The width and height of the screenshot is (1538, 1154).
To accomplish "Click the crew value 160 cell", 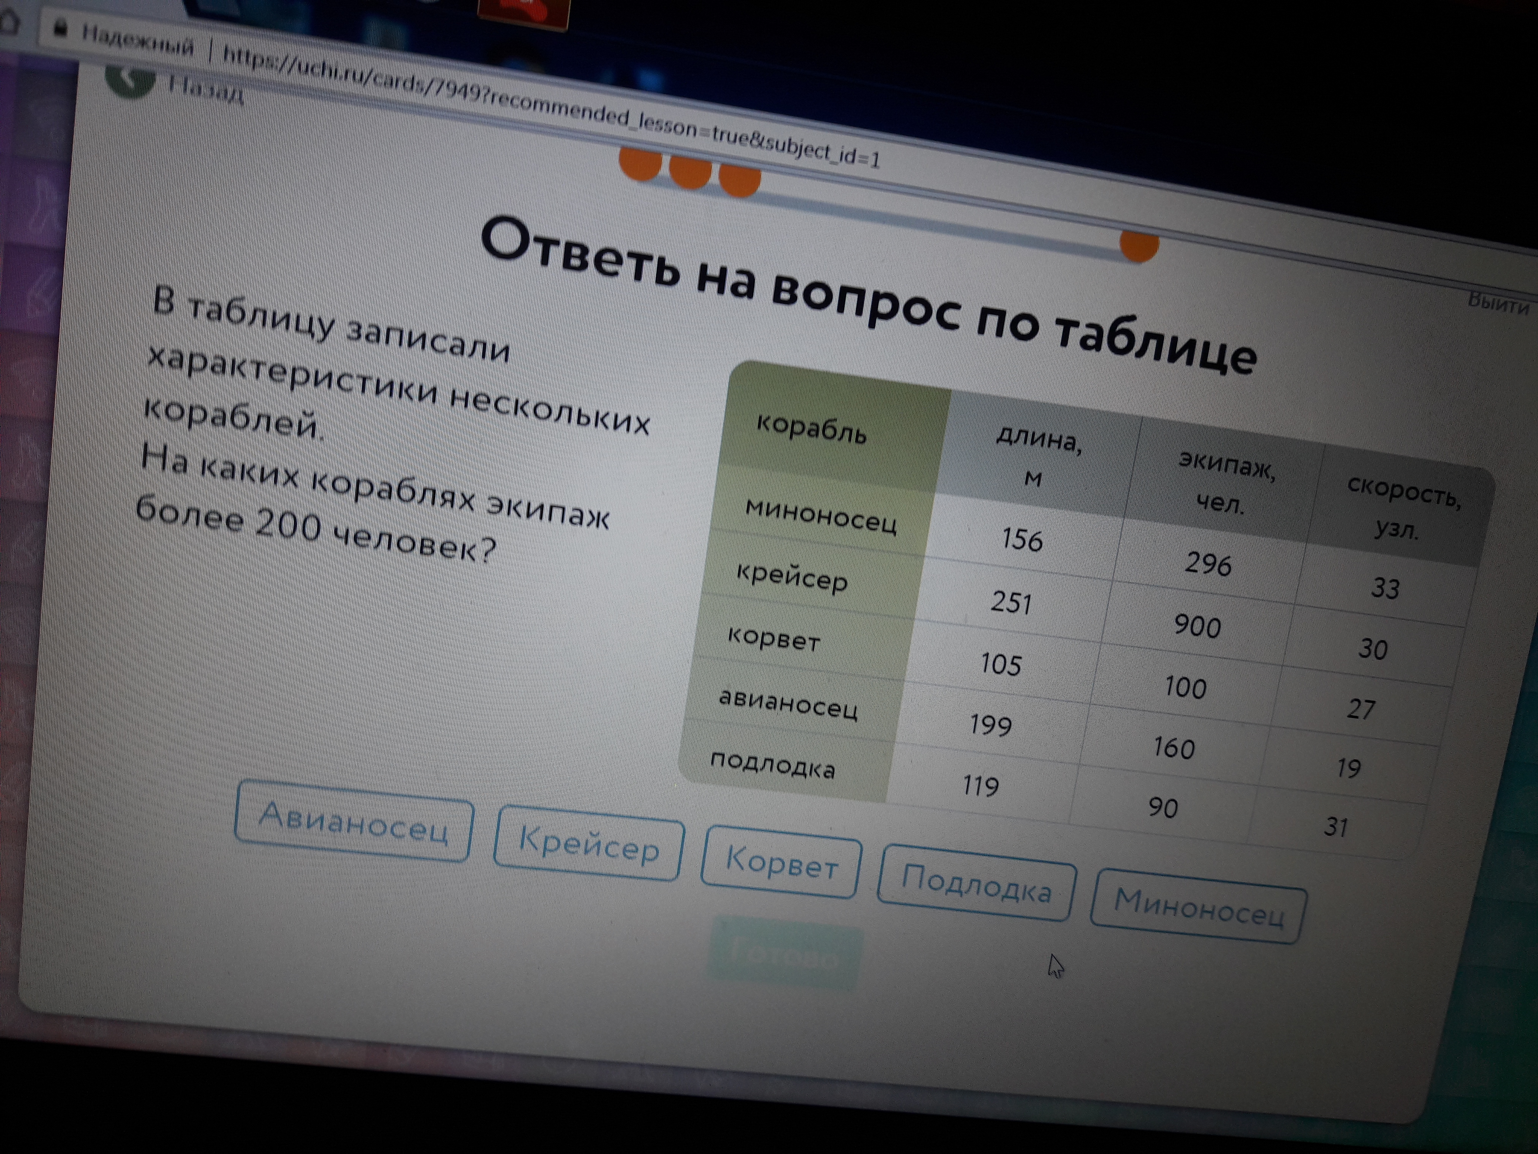I will coord(1174,748).
